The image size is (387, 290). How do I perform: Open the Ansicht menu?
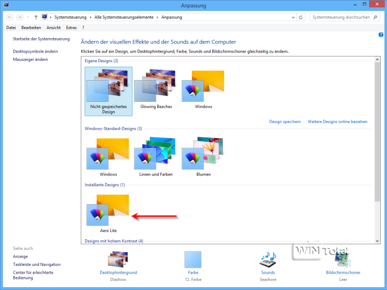54,28
